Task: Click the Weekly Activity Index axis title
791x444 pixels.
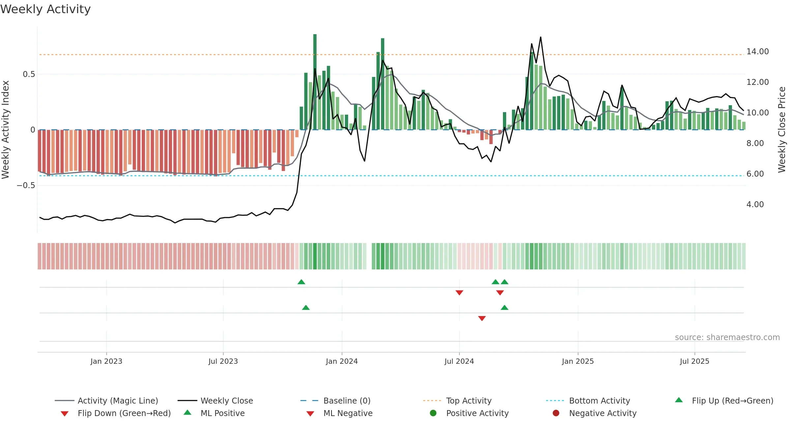Action: [5, 130]
